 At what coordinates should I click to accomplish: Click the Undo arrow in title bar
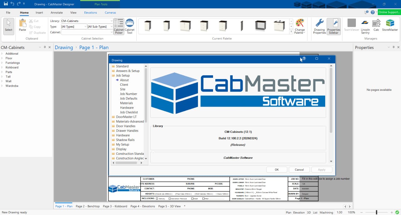(12, 4)
